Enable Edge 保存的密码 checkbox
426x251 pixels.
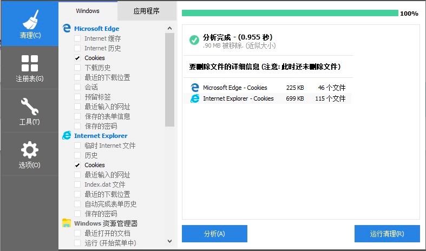[x=77, y=126]
